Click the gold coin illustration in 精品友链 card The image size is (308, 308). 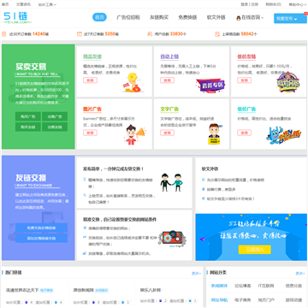pyautogui.click(x=132, y=82)
